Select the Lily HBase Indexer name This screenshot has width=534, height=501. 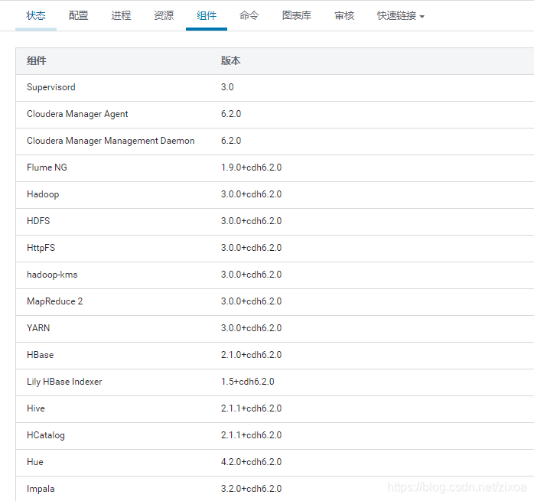(64, 382)
